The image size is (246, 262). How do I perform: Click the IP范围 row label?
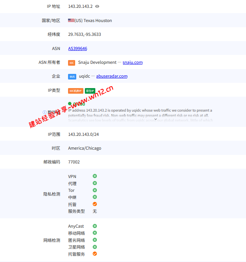54,134
